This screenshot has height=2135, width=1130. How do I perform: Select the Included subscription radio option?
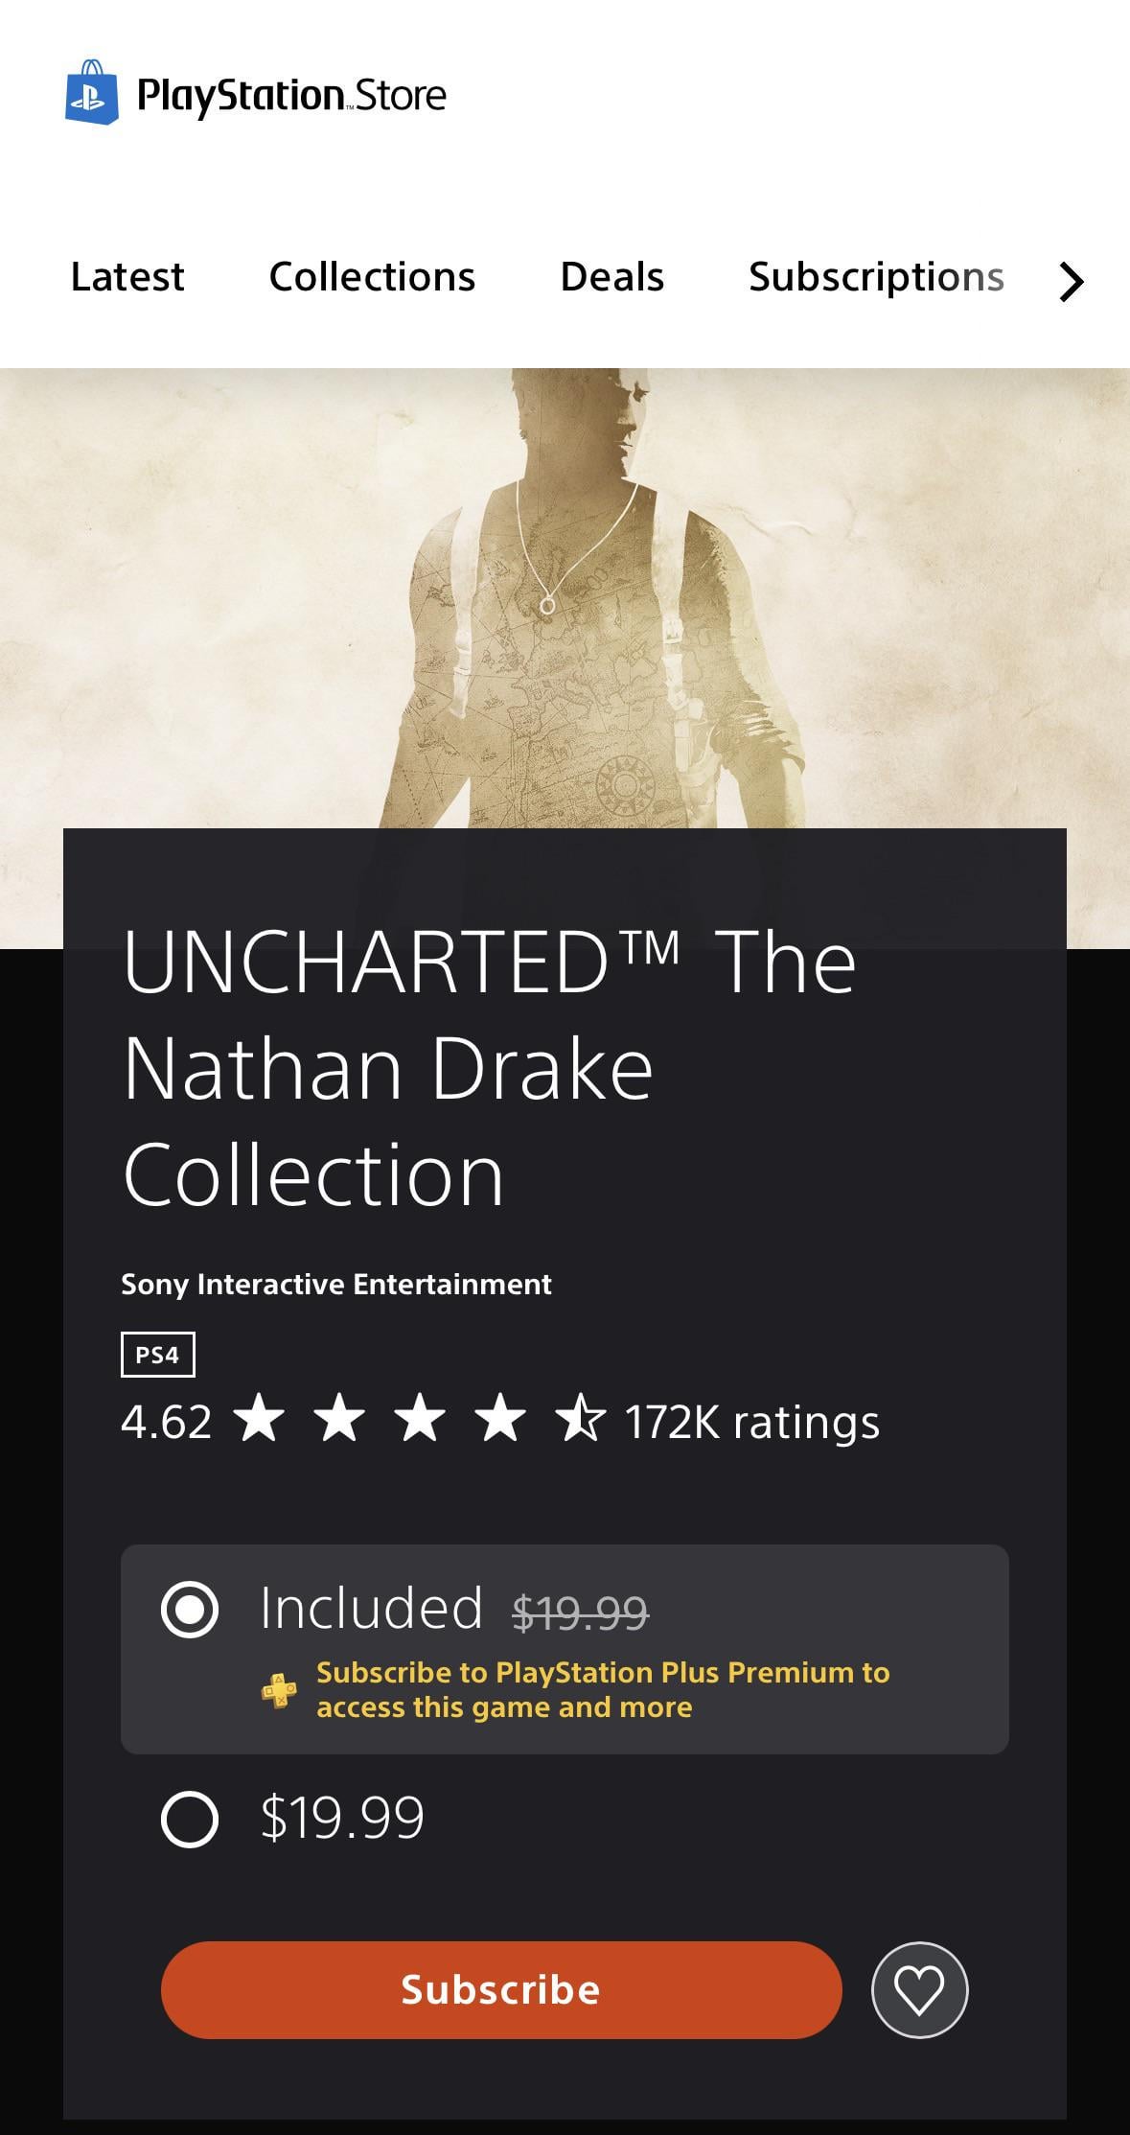point(190,1609)
